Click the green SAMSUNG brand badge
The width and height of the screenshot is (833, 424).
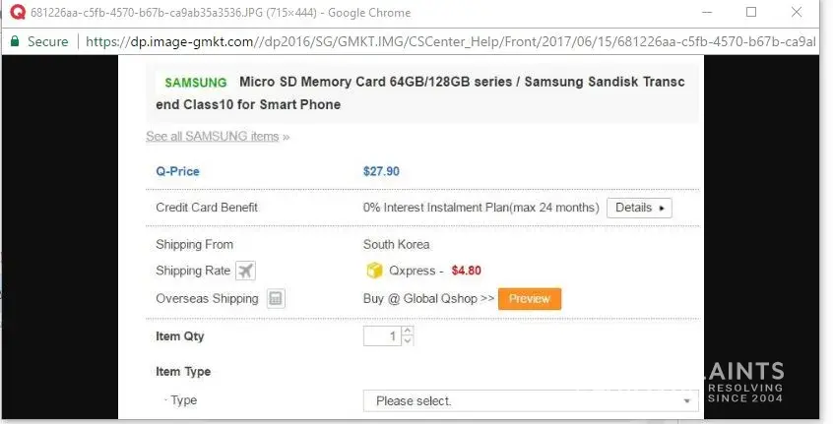coord(195,83)
